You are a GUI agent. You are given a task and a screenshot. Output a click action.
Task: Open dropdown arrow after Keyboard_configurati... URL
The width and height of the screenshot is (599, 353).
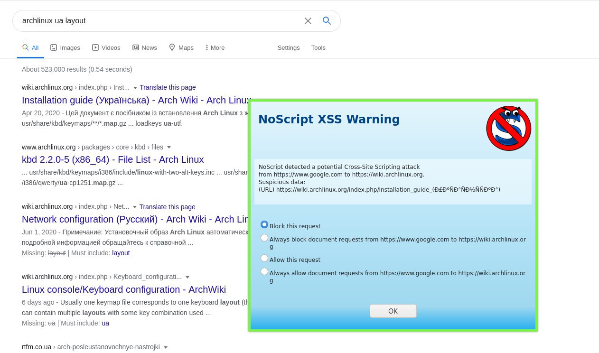tap(187, 278)
